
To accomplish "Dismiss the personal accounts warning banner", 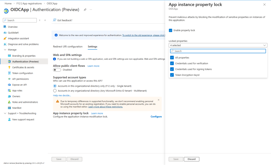I will [159, 100].
